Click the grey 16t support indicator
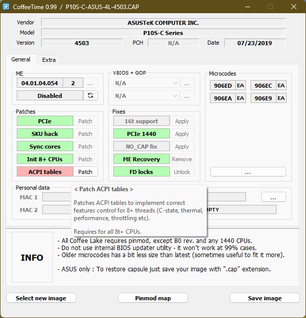The height and width of the screenshot is (318, 306). (x=141, y=121)
